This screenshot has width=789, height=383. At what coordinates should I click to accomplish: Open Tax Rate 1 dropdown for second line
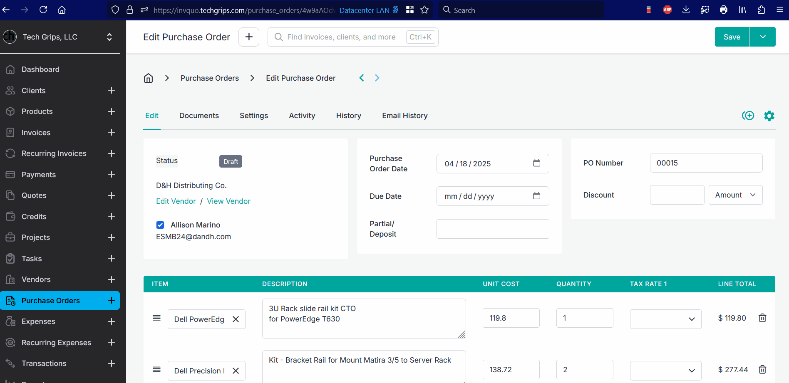tap(665, 371)
